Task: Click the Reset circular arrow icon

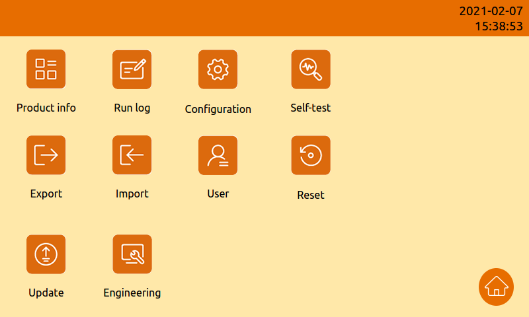Action: [311, 155]
